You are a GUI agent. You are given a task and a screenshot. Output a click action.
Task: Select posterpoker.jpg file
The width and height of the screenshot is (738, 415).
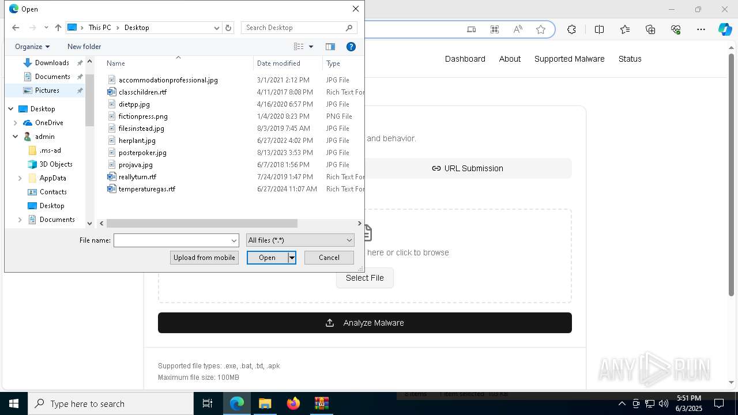[142, 153]
